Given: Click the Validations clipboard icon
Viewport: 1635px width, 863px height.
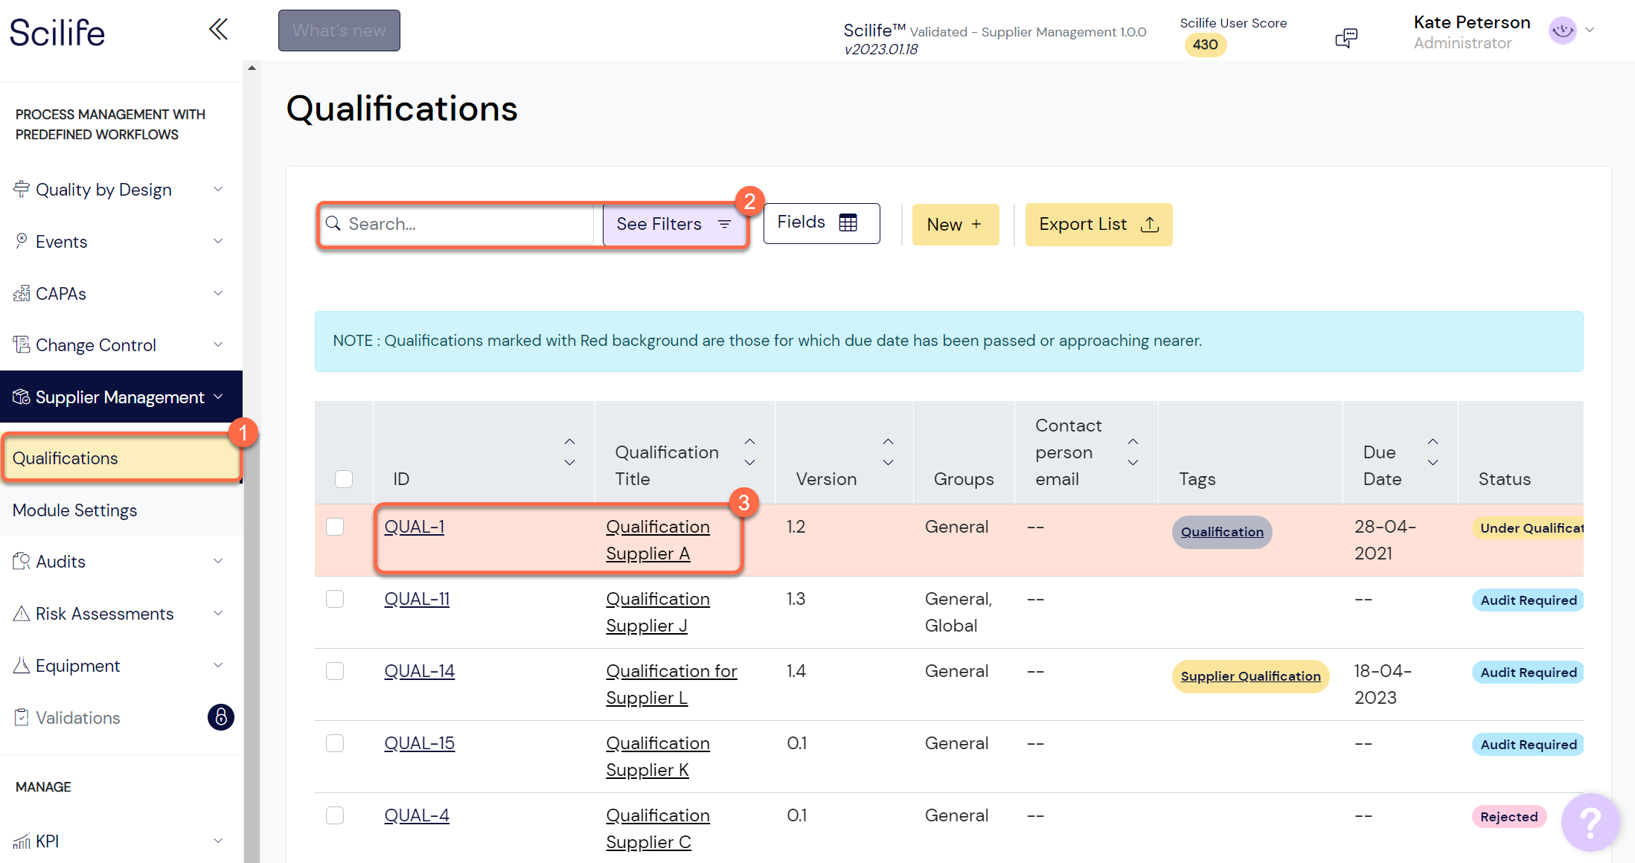Looking at the screenshot, I should click(x=22, y=717).
